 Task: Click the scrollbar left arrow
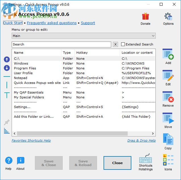point(14,133)
